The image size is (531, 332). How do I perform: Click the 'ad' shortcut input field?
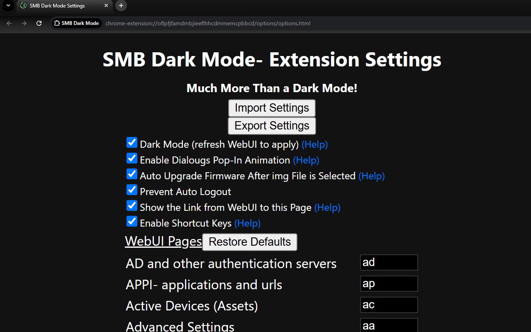click(389, 262)
